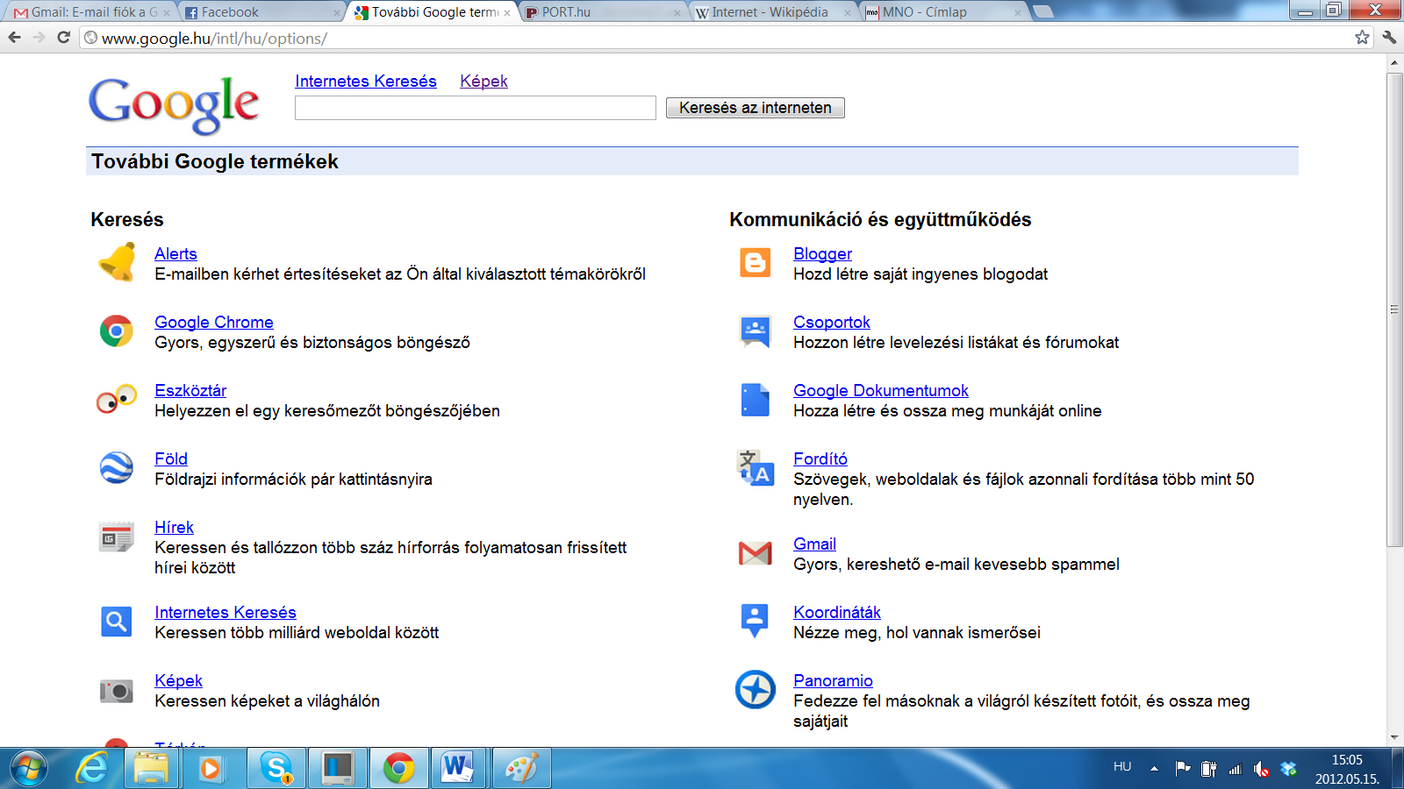Viewport: 1404px width, 789px height.
Task: Open a new tab button
Action: (1043, 11)
